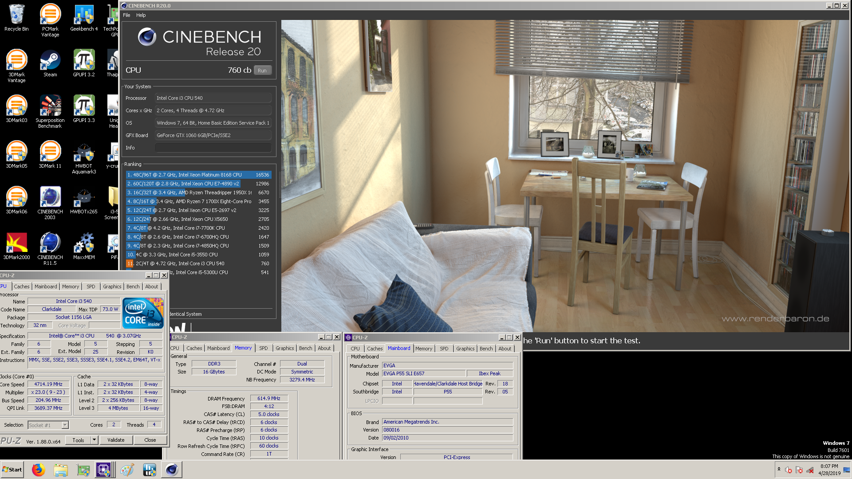Open GPUPI 3.3 desktop shortcut
Screen dimensions: 852x479
click(84, 109)
